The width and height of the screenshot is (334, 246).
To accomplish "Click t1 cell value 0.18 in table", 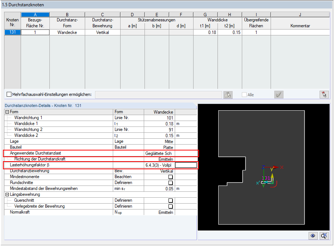I will coord(205,32).
